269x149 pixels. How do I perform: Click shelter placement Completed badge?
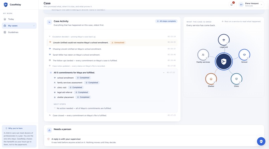(83, 97)
